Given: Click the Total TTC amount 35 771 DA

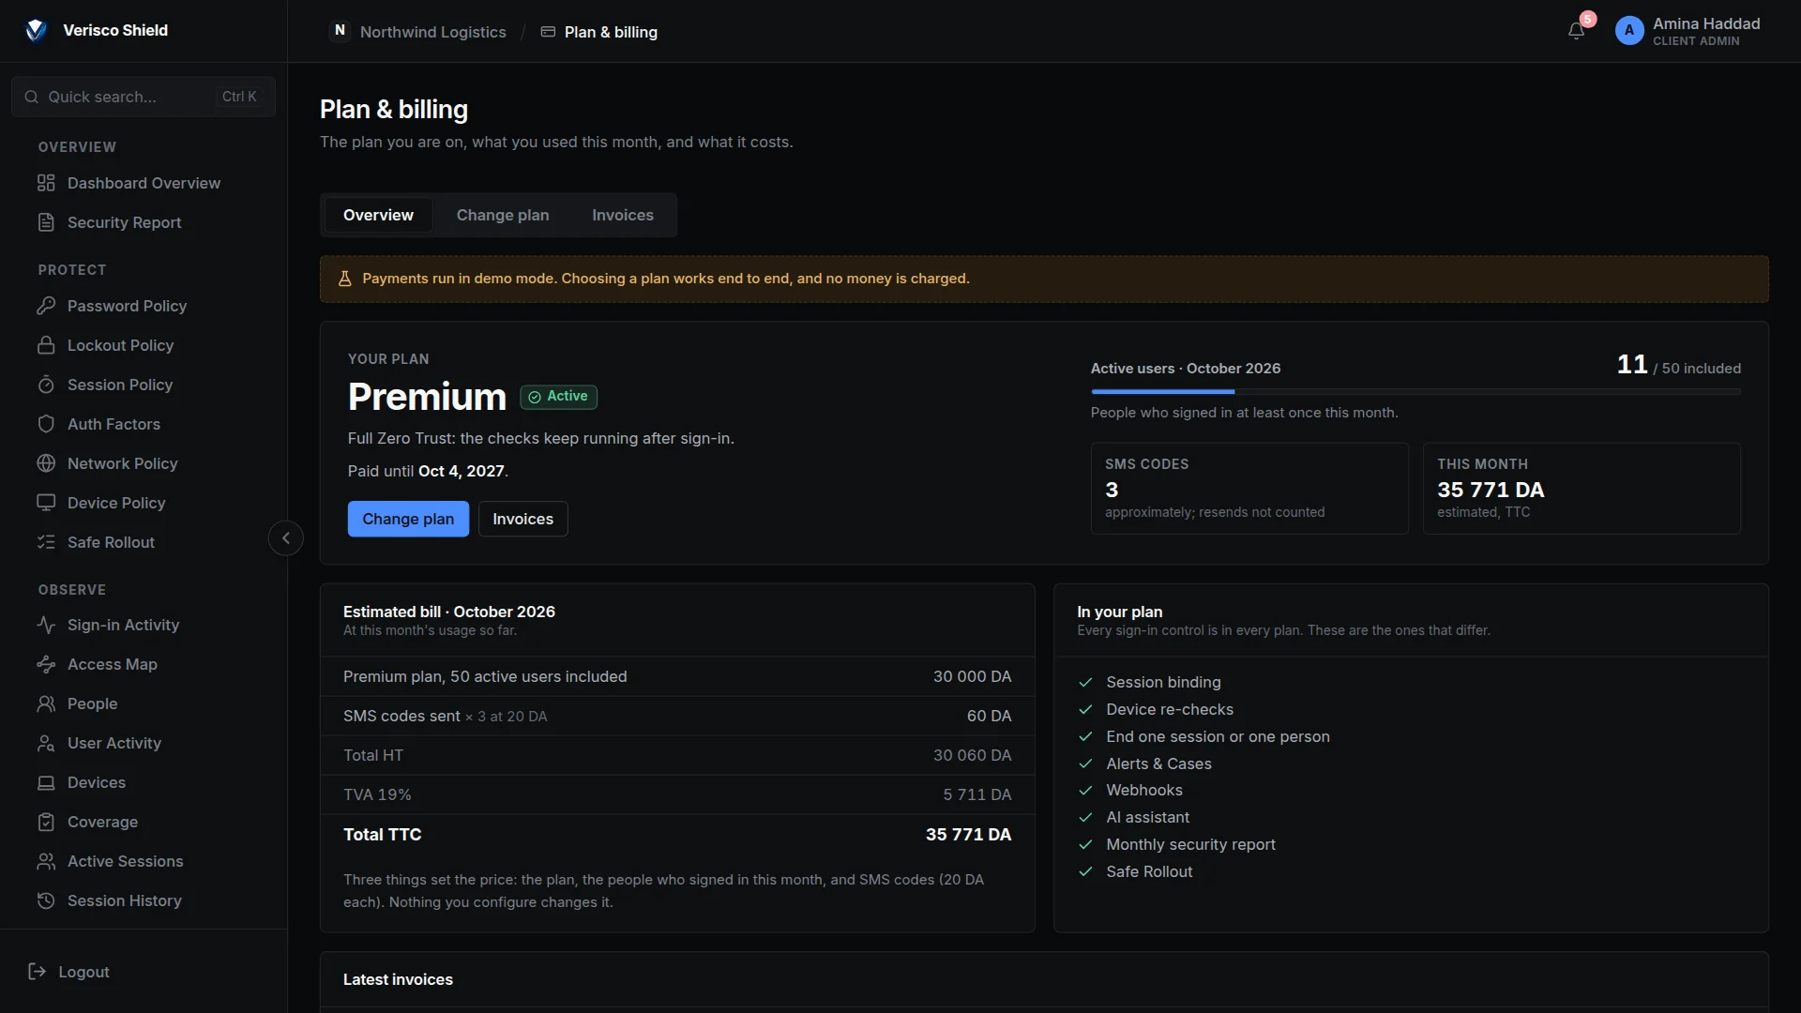Looking at the screenshot, I should [x=968, y=835].
